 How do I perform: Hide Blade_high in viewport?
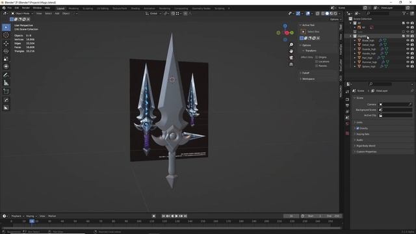click(408, 40)
